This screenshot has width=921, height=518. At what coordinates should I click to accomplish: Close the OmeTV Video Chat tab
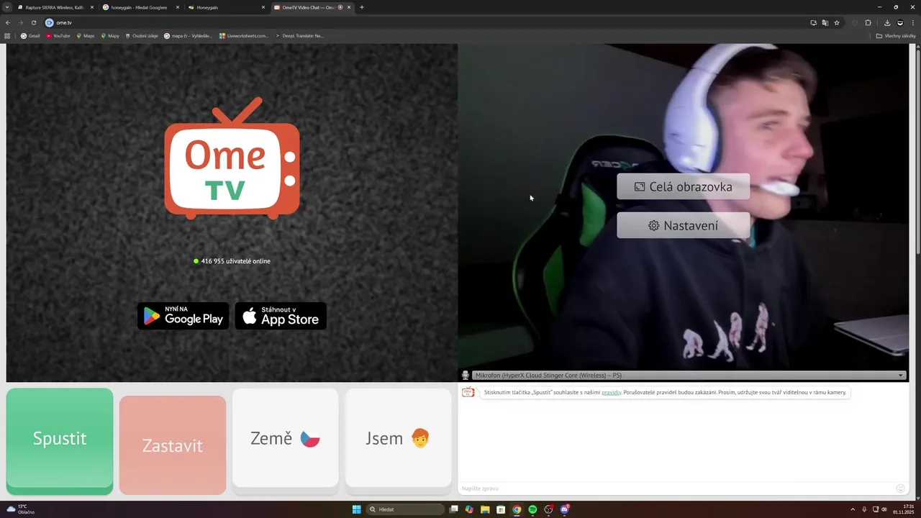(349, 7)
